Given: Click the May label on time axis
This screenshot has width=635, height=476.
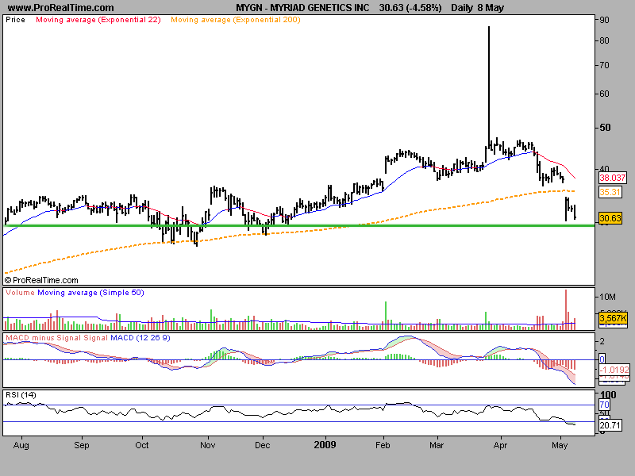Looking at the screenshot, I should [560, 445].
